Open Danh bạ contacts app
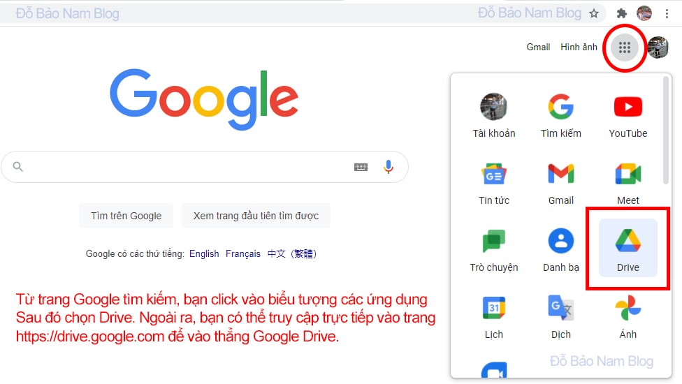This screenshot has width=682, height=384. [560, 250]
